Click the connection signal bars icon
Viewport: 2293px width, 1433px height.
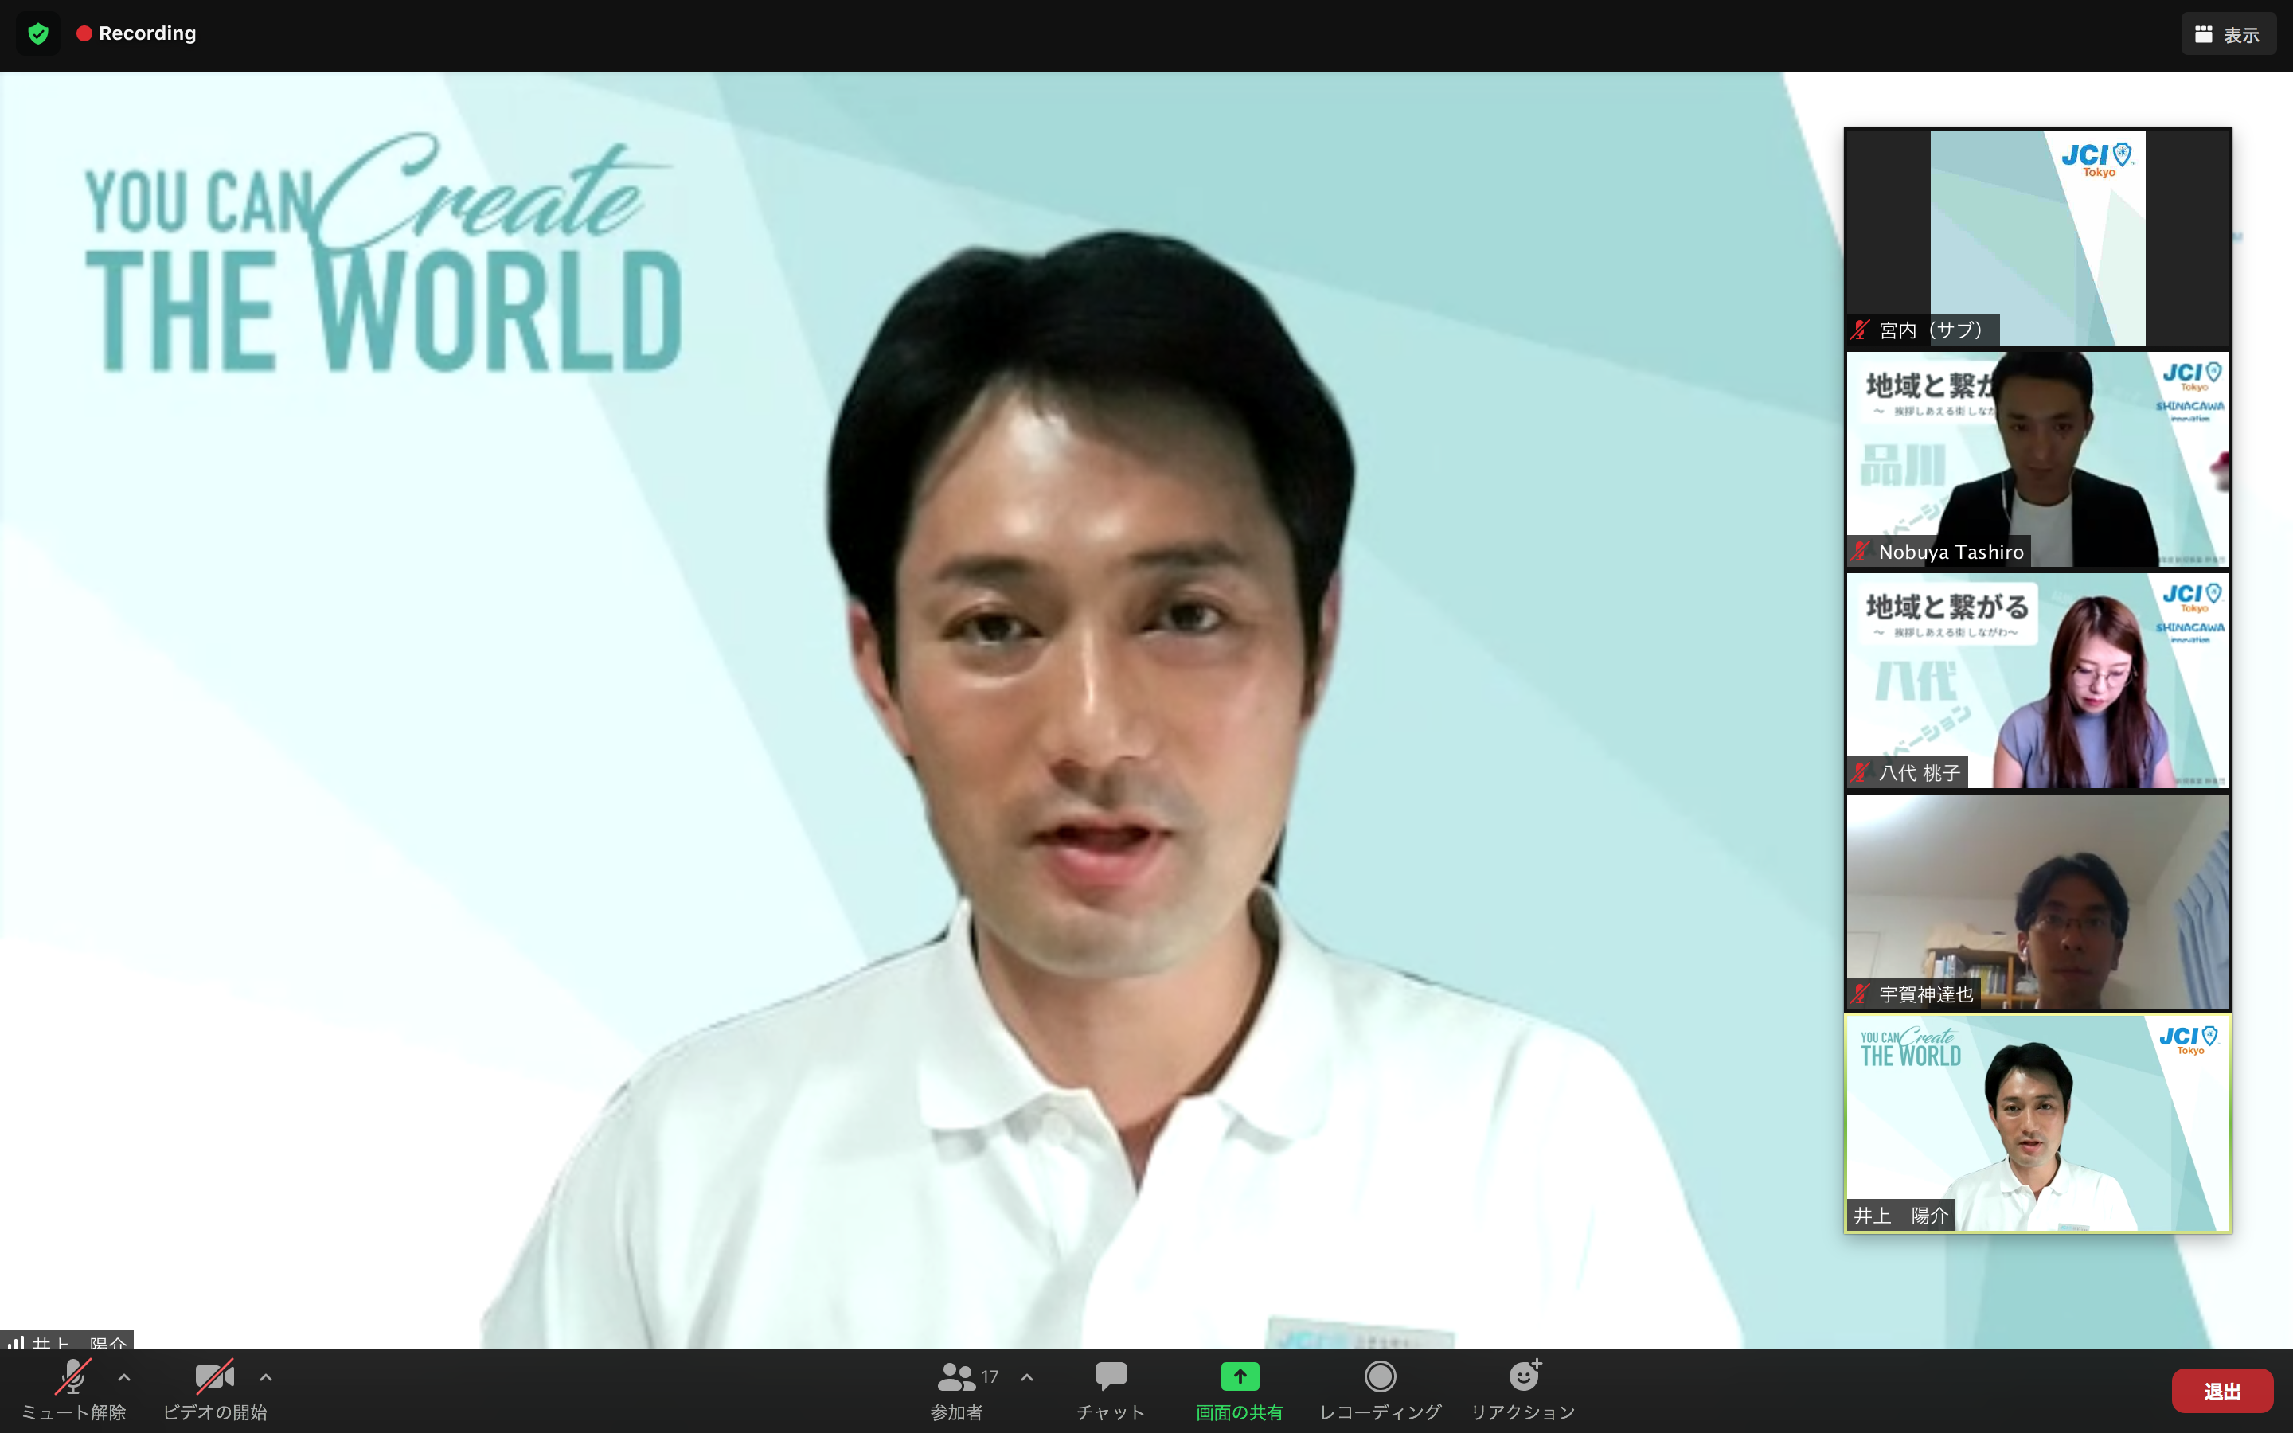coord(16,1342)
